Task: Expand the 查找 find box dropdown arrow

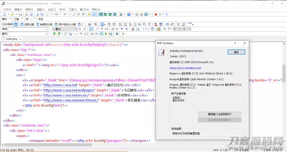Action: [x=46, y=34]
